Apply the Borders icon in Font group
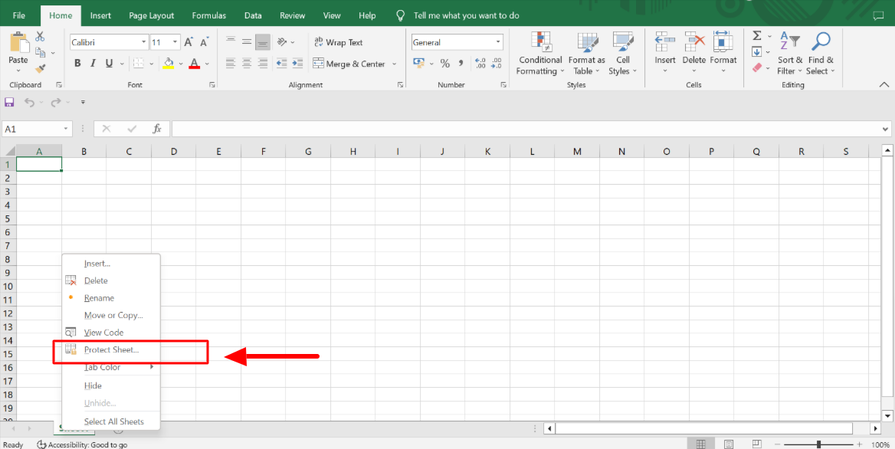The image size is (895, 449). coord(138,64)
